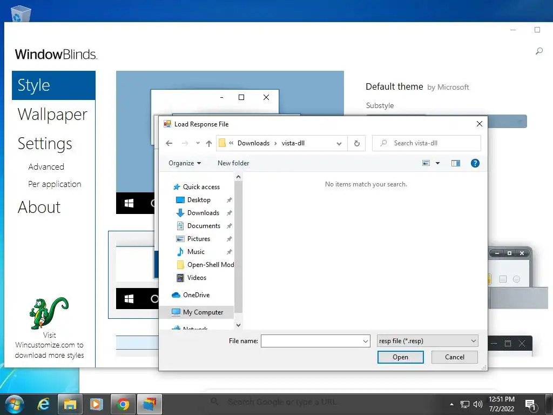The image size is (553, 415).
Task: Open Style tab in WindowBlinds
Action: coord(53,85)
